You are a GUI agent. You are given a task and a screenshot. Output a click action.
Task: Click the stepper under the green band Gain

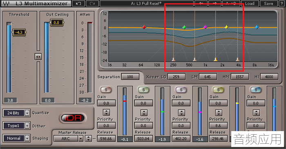tap(144, 112)
